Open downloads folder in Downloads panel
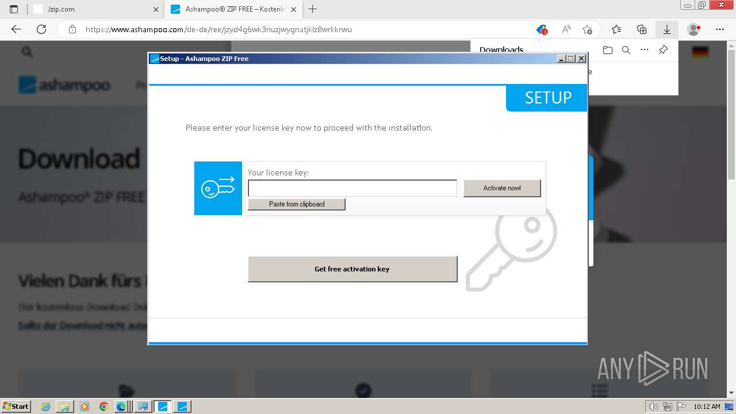736x414 pixels. click(x=608, y=50)
